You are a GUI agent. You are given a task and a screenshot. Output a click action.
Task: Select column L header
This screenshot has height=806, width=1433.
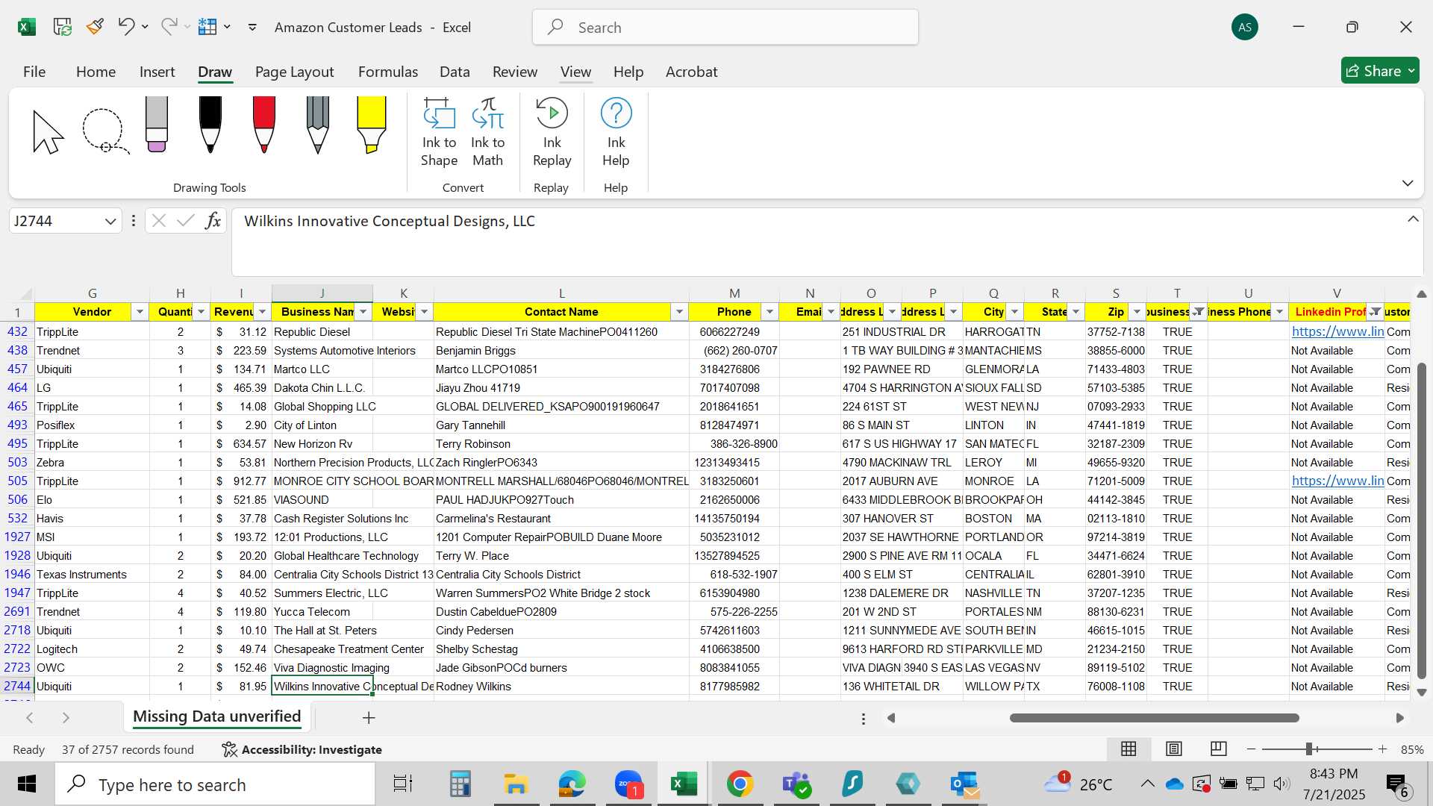coord(561,293)
